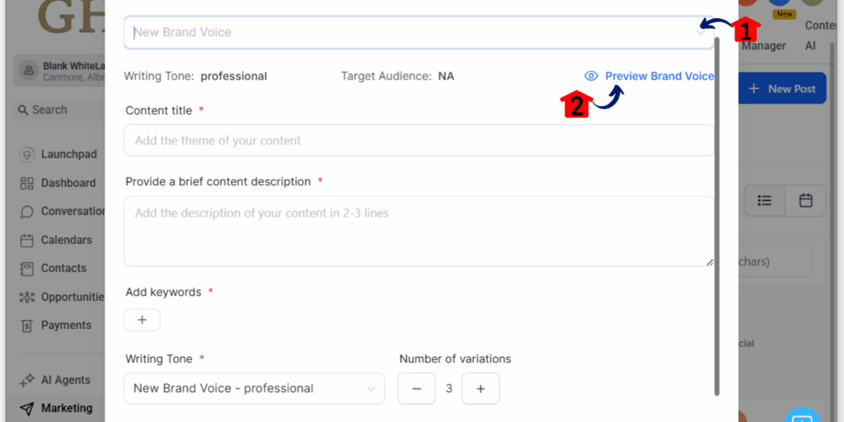Click the New Post button
844x422 pixels.
coord(782,89)
